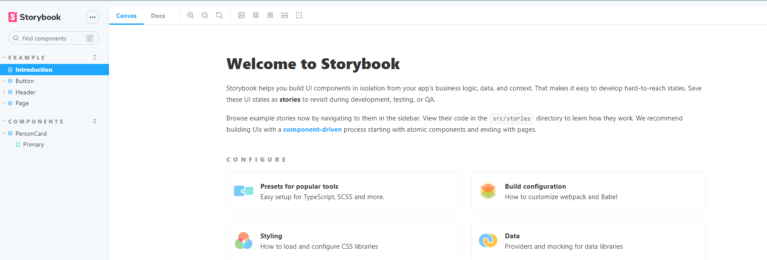Toggle the grid overlay
This screenshot has width=767, height=260.
(256, 15)
